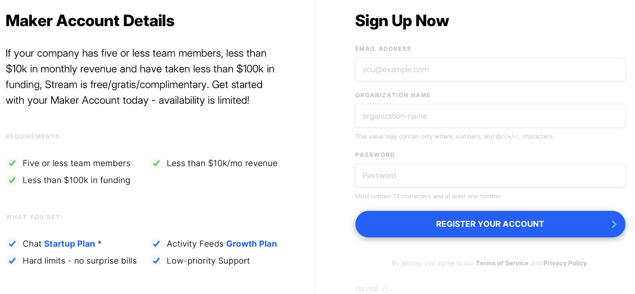Focus the Email Address input field
Screen dimensions: 635x294
coord(490,70)
